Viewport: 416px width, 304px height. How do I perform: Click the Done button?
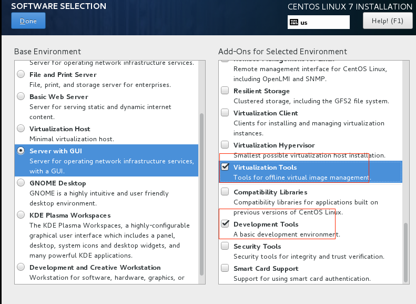[x=28, y=21]
